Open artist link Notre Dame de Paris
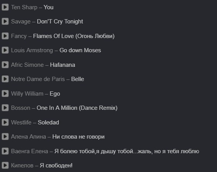217x172 pixels. pos(38,79)
